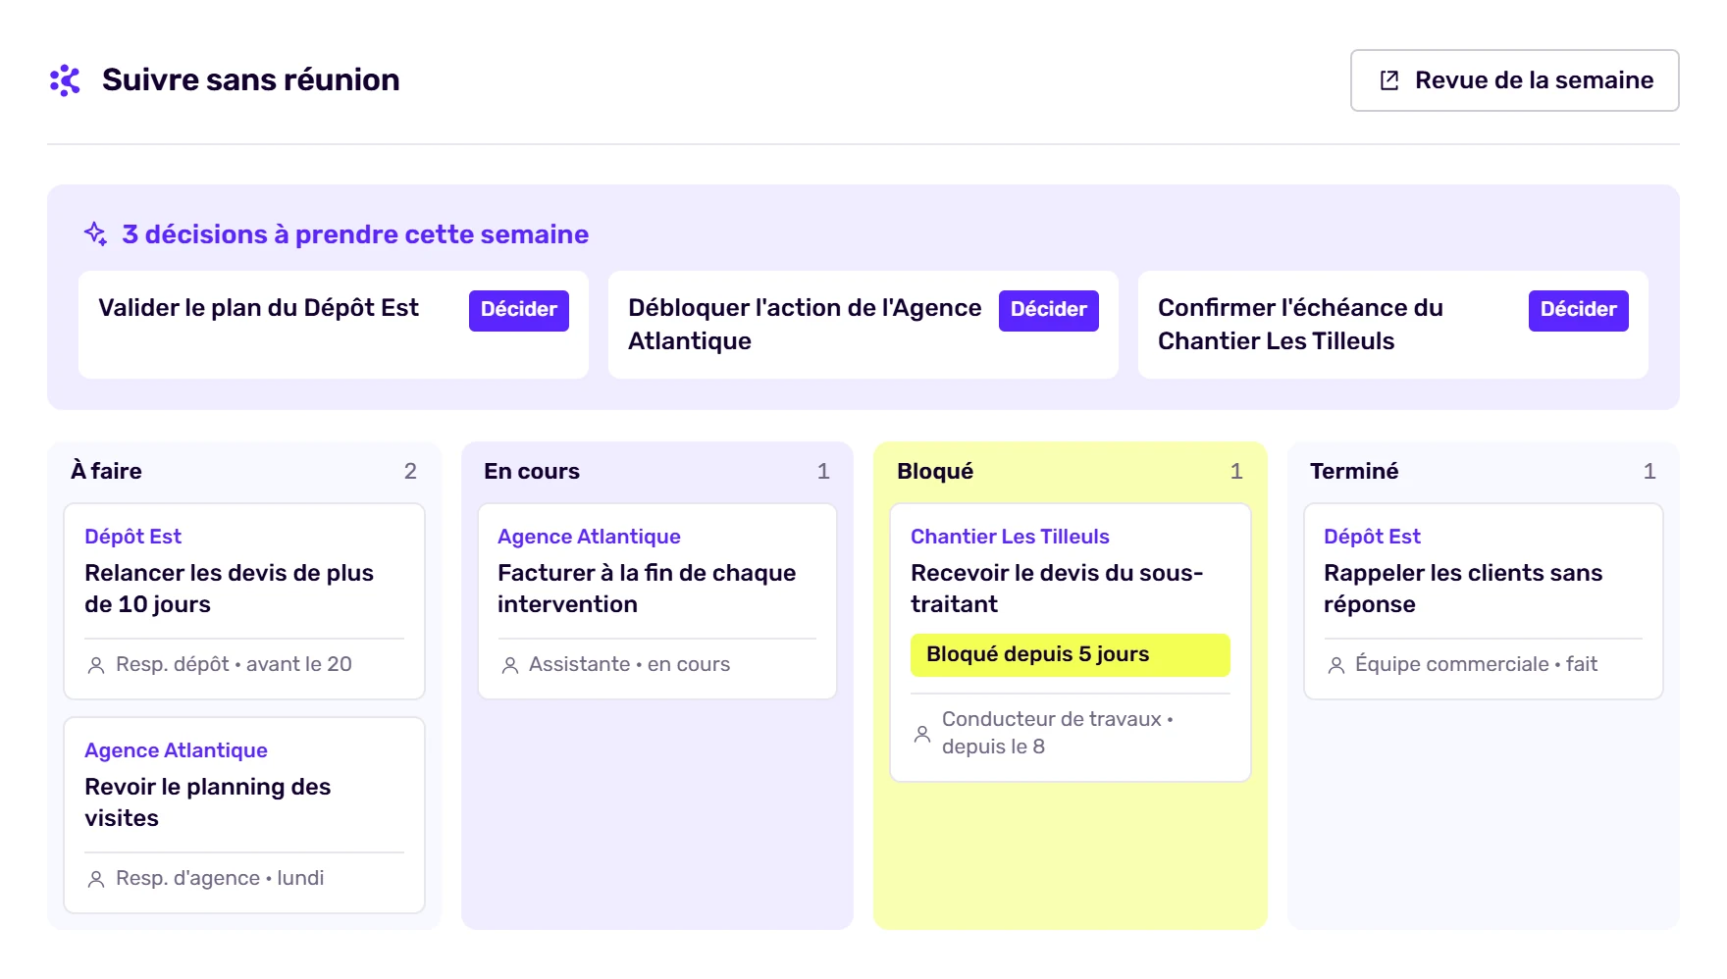Select the Bloqué column header
This screenshot has height=979, width=1727.
coord(1071,471)
